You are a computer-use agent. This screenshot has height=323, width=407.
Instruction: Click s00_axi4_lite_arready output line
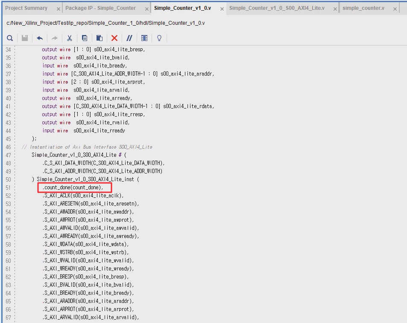coord(87,98)
